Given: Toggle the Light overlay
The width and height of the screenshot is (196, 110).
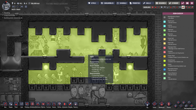Looking at the screenshot, I should point(165,7).
